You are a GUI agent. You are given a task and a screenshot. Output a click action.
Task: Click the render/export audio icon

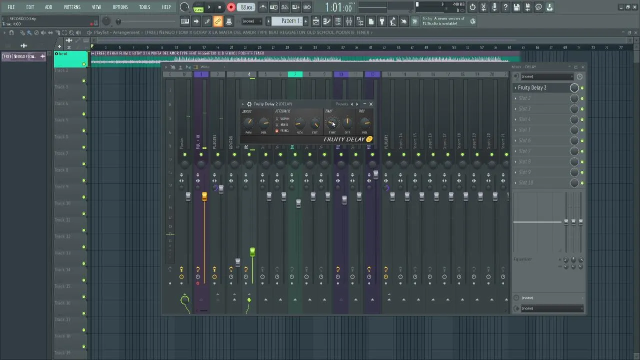point(527,7)
